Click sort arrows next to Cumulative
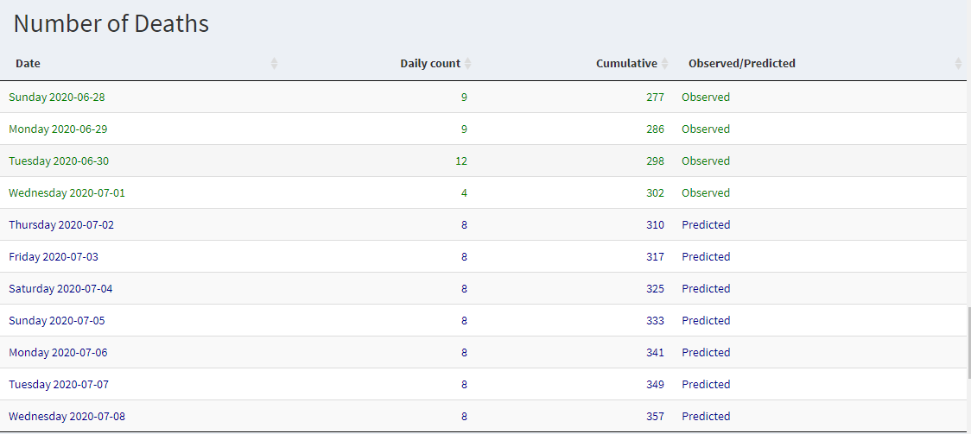This screenshot has height=434, width=971. pos(665,63)
